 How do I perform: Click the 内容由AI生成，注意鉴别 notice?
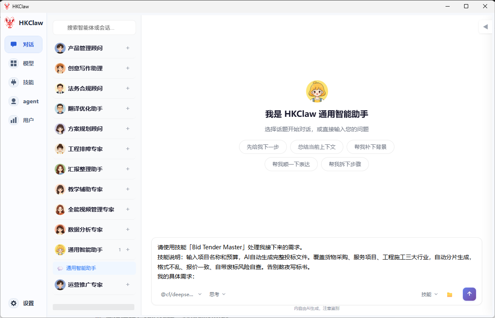coord(317,308)
